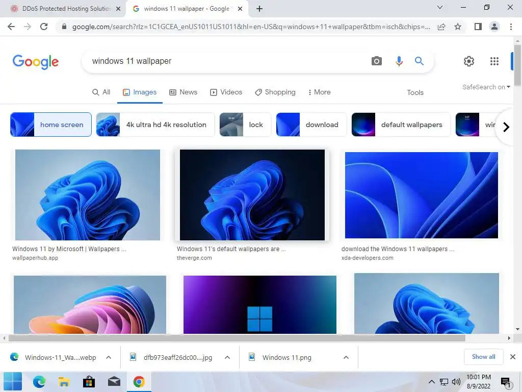The width and height of the screenshot is (522, 392).
Task: Select the default wallpapers filter chip
Action: [x=401, y=125]
